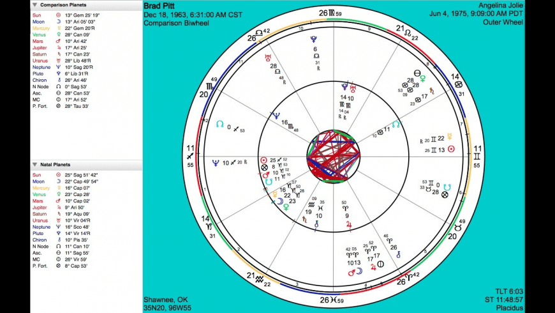The height and width of the screenshot is (313, 555).
Task: Click outer-wheel Chiron glyph at 26 Aries
Action: pos(398,254)
